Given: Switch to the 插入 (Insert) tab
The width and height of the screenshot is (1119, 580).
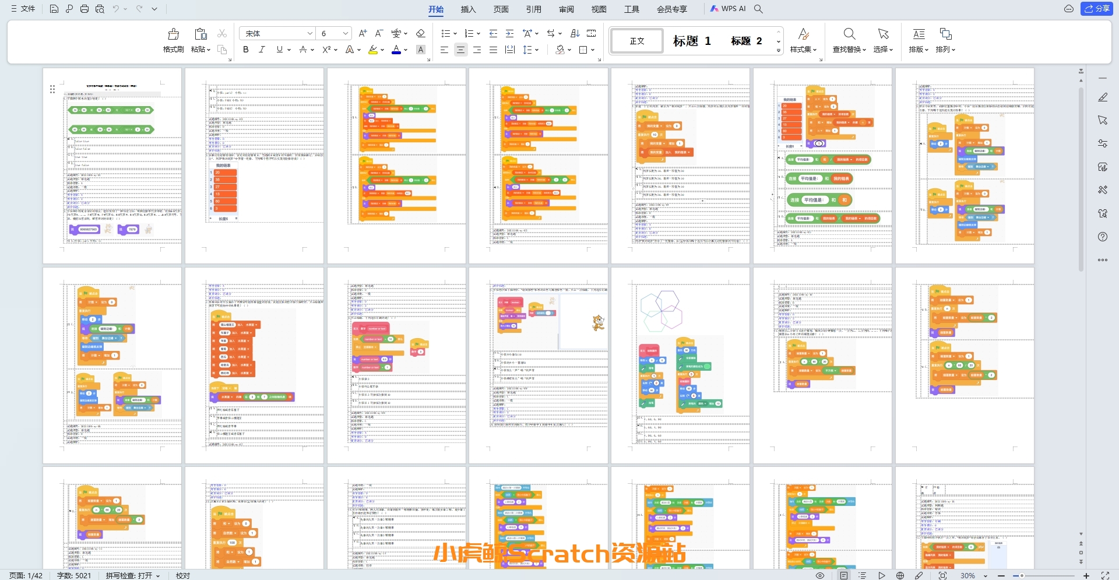Looking at the screenshot, I should [468, 9].
